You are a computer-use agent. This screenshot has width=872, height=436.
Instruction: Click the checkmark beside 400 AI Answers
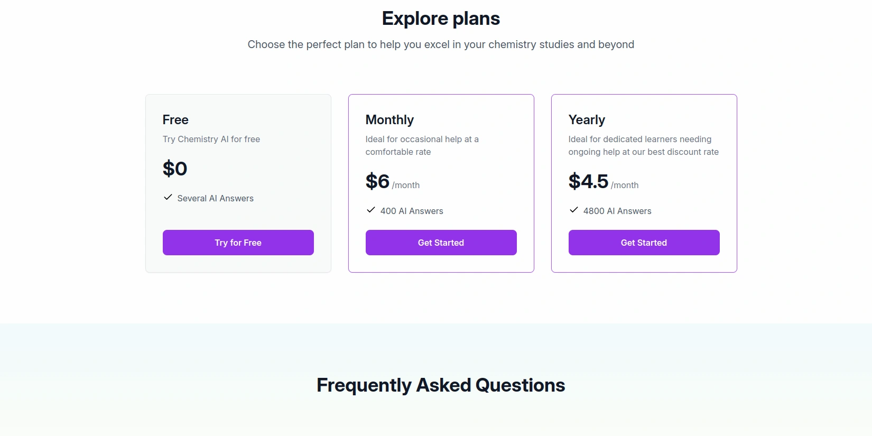(x=371, y=210)
